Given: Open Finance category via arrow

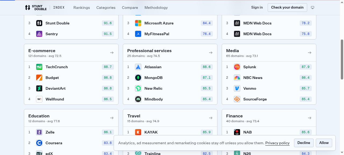Looking at the screenshot, I should click(x=310, y=118).
